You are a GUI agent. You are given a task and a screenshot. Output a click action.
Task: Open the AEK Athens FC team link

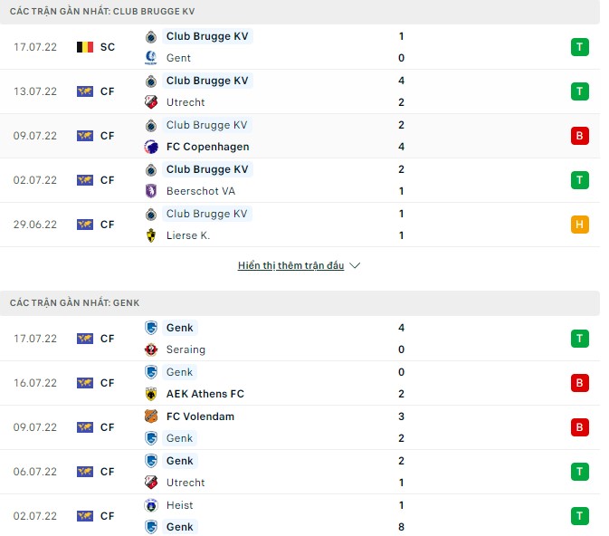[205, 394]
